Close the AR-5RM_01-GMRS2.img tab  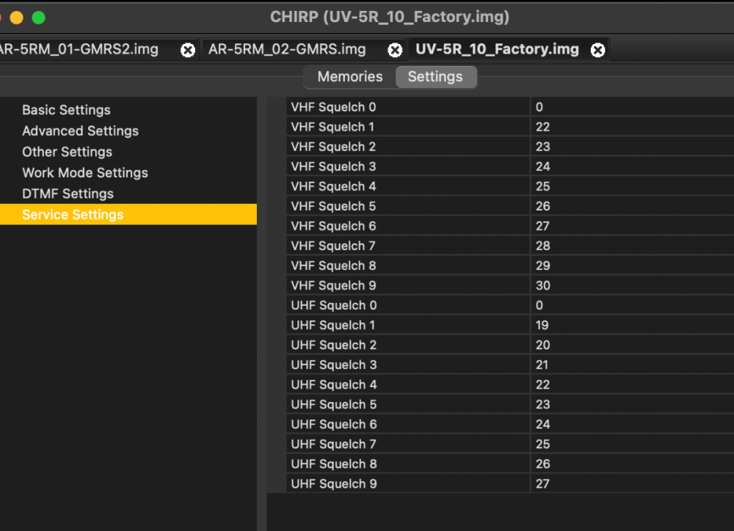coord(189,50)
